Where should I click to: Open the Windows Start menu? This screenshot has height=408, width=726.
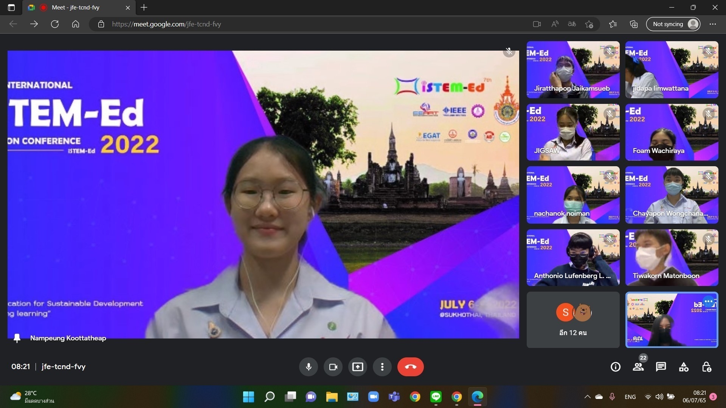pos(248,397)
